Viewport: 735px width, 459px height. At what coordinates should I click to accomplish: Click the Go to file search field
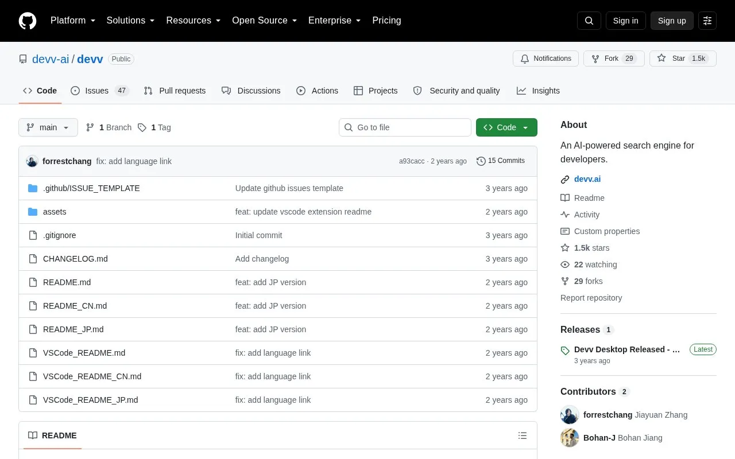pos(405,127)
